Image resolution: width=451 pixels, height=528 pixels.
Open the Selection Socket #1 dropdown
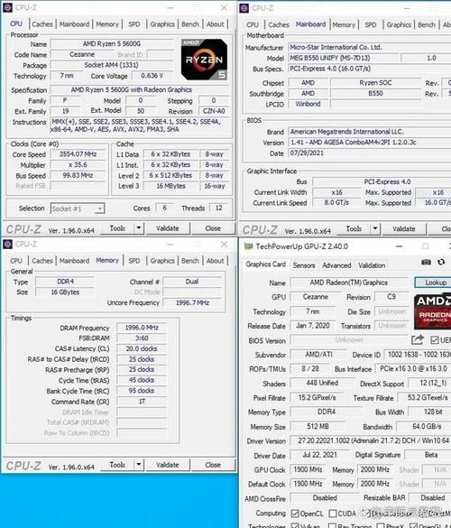(x=78, y=208)
